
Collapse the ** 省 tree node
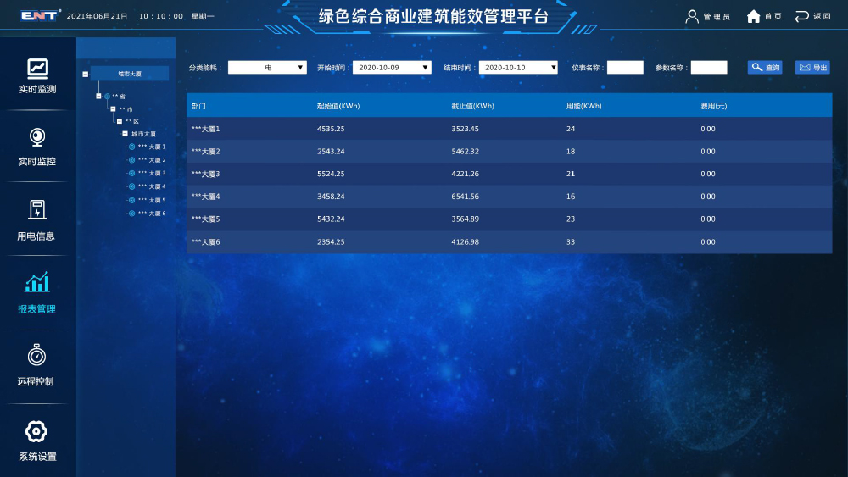pyautogui.click(x=99, y=96)
